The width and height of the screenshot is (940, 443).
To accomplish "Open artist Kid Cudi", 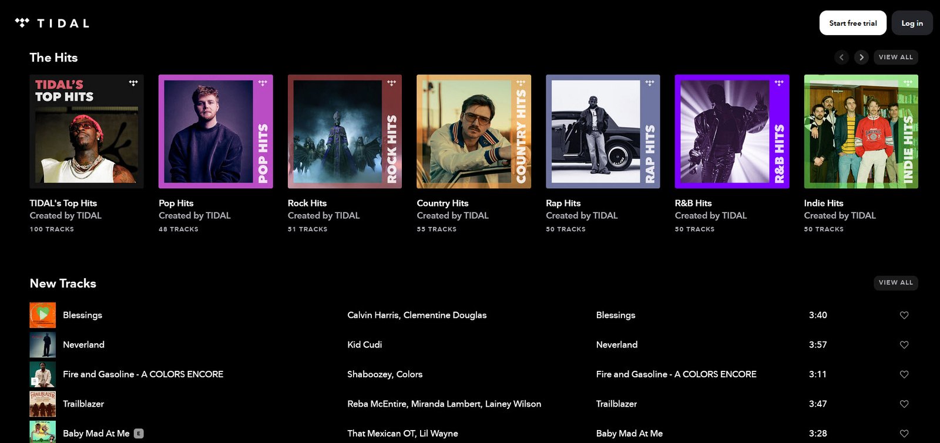I will [x=365, y=345].
